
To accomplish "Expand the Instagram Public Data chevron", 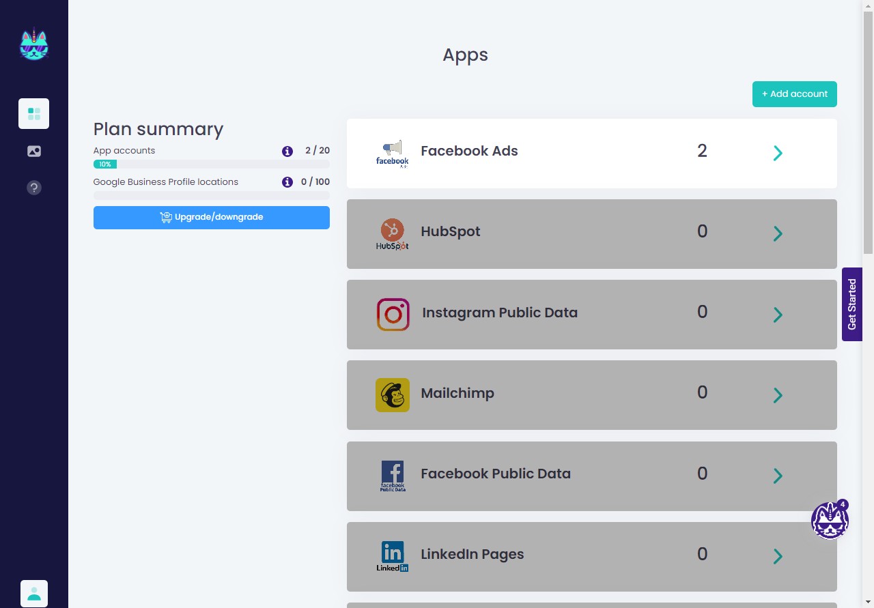I will pyautogui.click(x=778, y=315).
